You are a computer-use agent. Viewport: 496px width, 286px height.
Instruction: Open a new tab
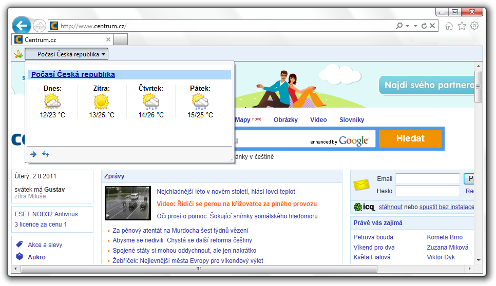(121, 40)
